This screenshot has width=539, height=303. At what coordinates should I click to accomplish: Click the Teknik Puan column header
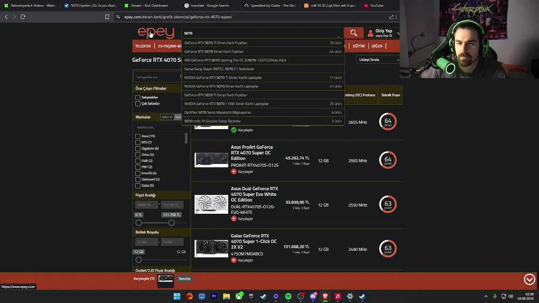click(390, 95)
